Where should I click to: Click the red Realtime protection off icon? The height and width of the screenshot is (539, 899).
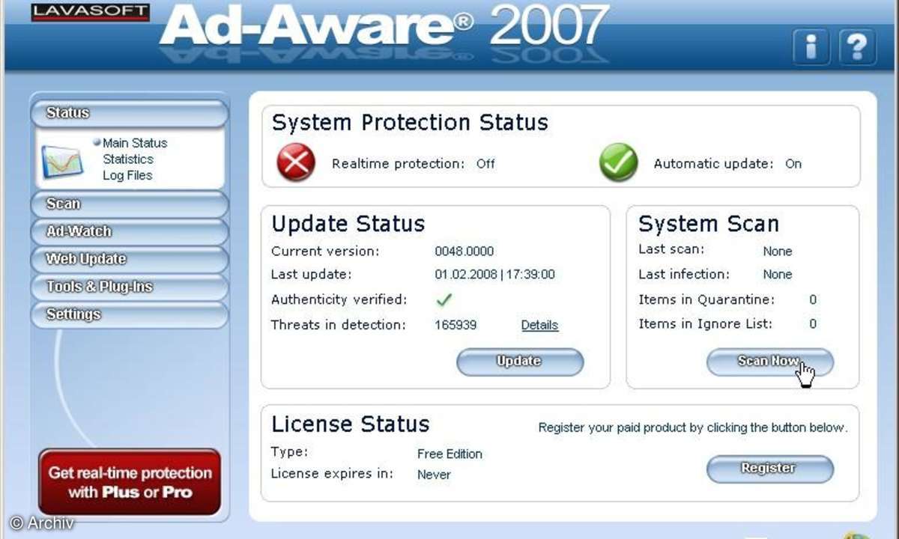(295, 162)
